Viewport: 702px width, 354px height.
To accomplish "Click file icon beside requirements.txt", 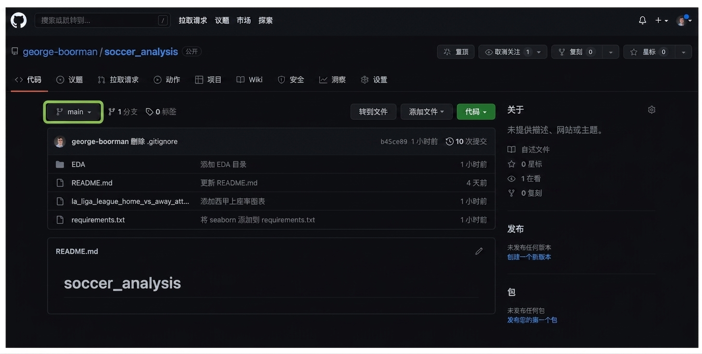I will 60,220.
